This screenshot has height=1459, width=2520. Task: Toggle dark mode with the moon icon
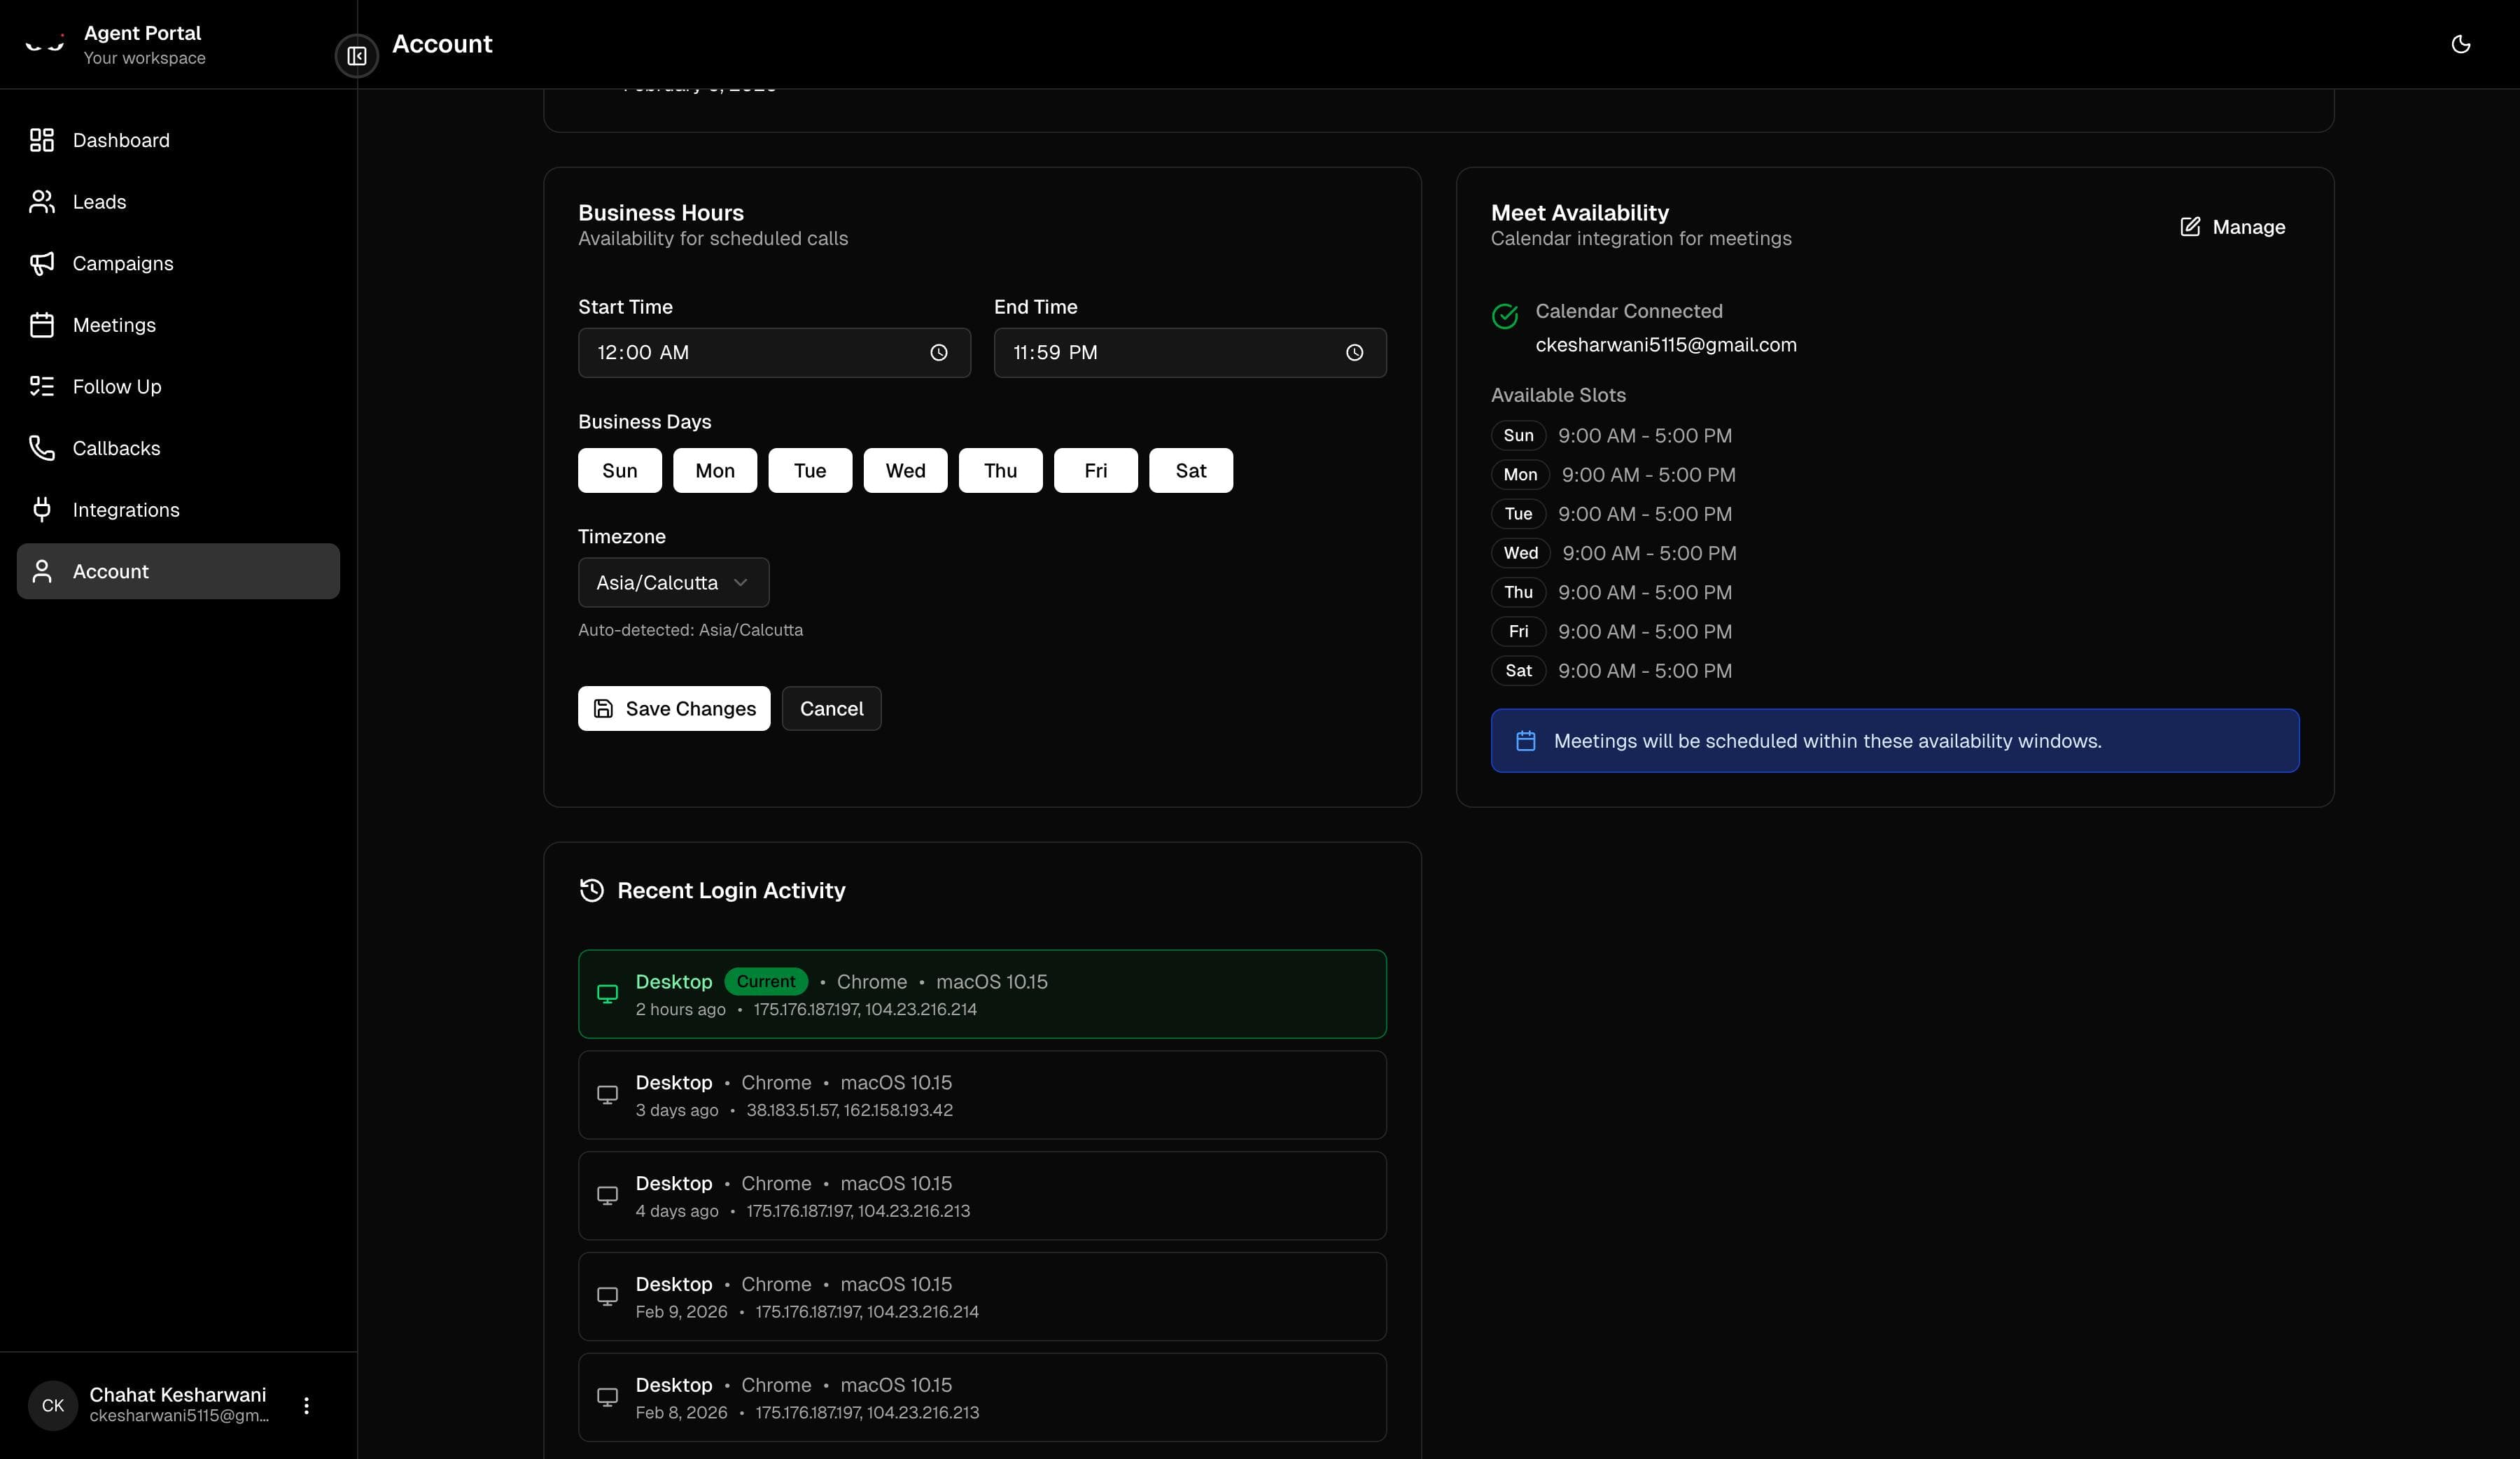point(2461,44)
